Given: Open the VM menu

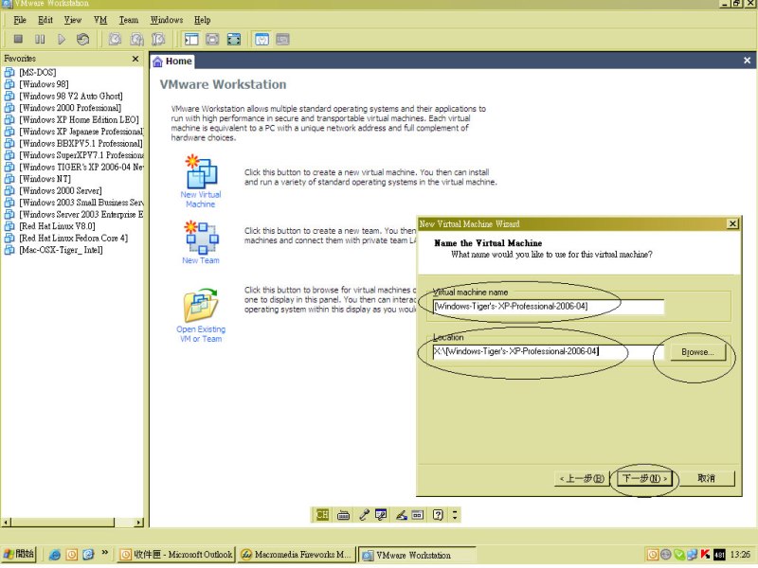Looking at the screenshot, I should coord(100,20).
